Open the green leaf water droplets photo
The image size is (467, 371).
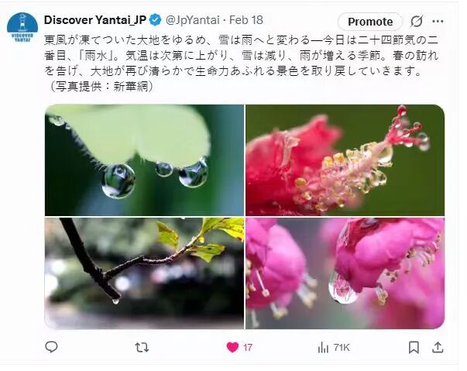pyautogui.click(x=144, y=160)
